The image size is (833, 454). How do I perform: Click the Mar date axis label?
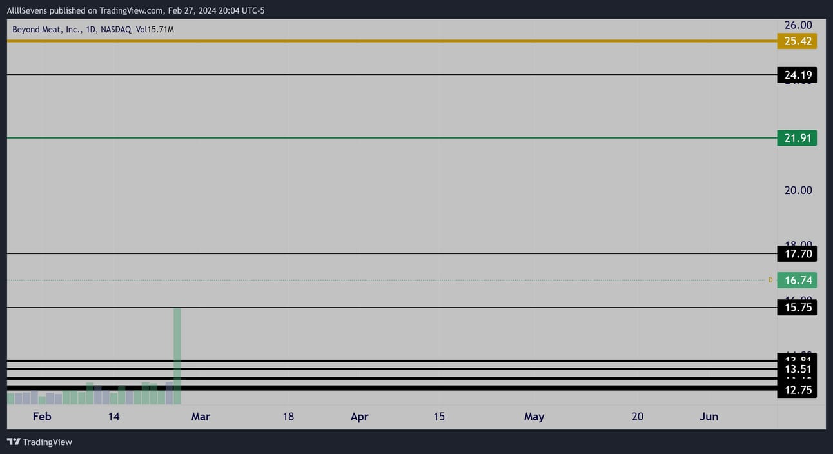(201, 417)
